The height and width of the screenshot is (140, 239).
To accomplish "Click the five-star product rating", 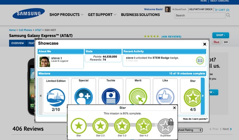I will [151, 36].
